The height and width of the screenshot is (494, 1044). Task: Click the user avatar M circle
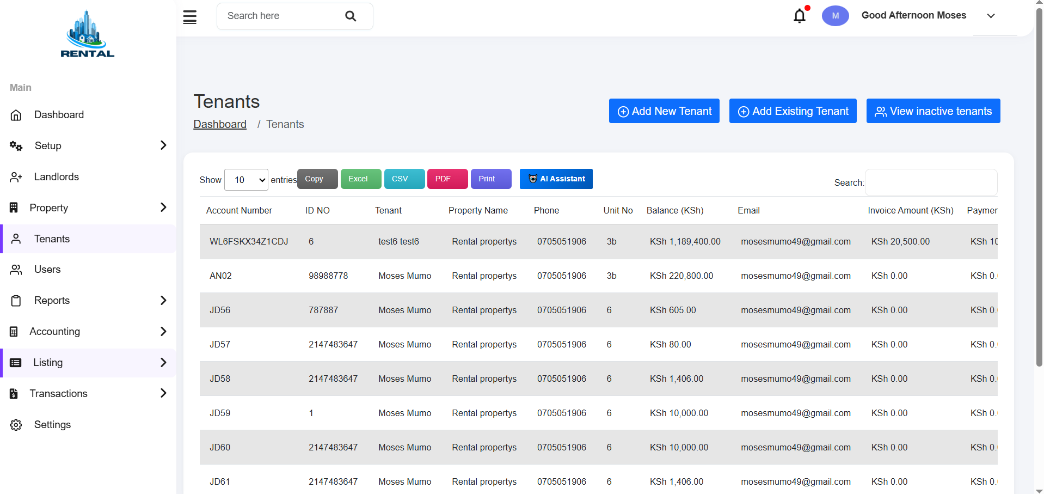835,16
